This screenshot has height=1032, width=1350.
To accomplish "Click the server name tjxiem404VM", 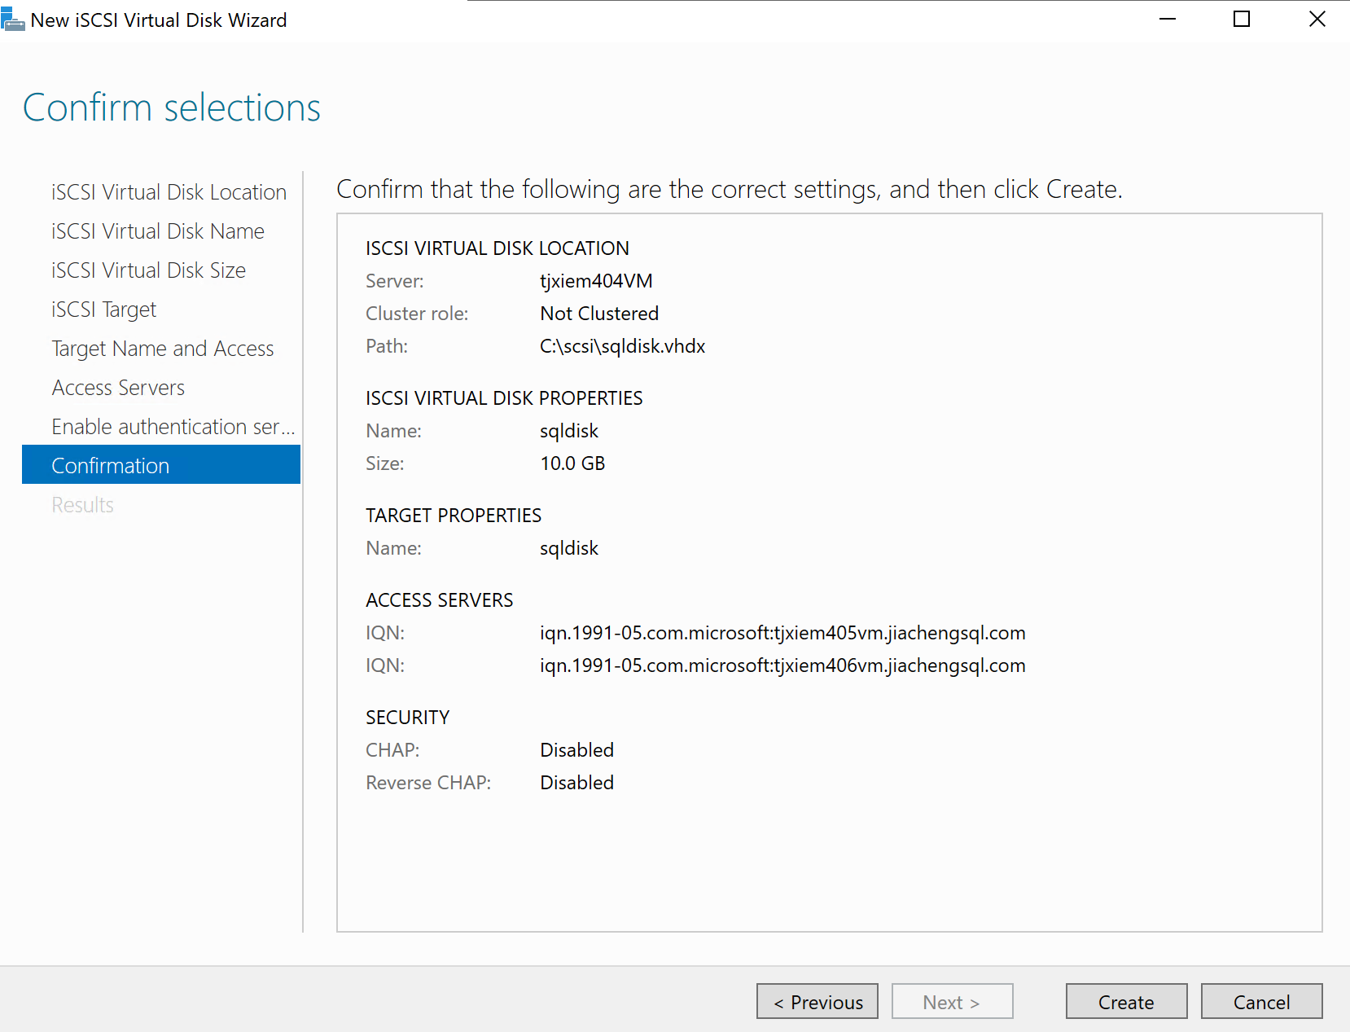I will coord(596,281).
